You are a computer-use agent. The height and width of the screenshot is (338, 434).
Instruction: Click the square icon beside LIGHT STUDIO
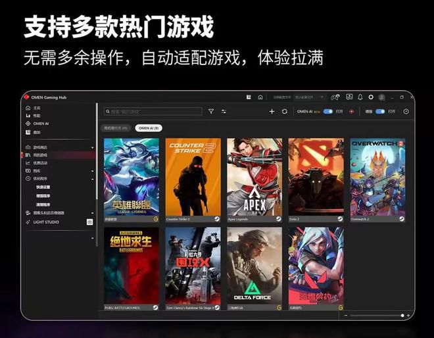click(x=89, y=222)
